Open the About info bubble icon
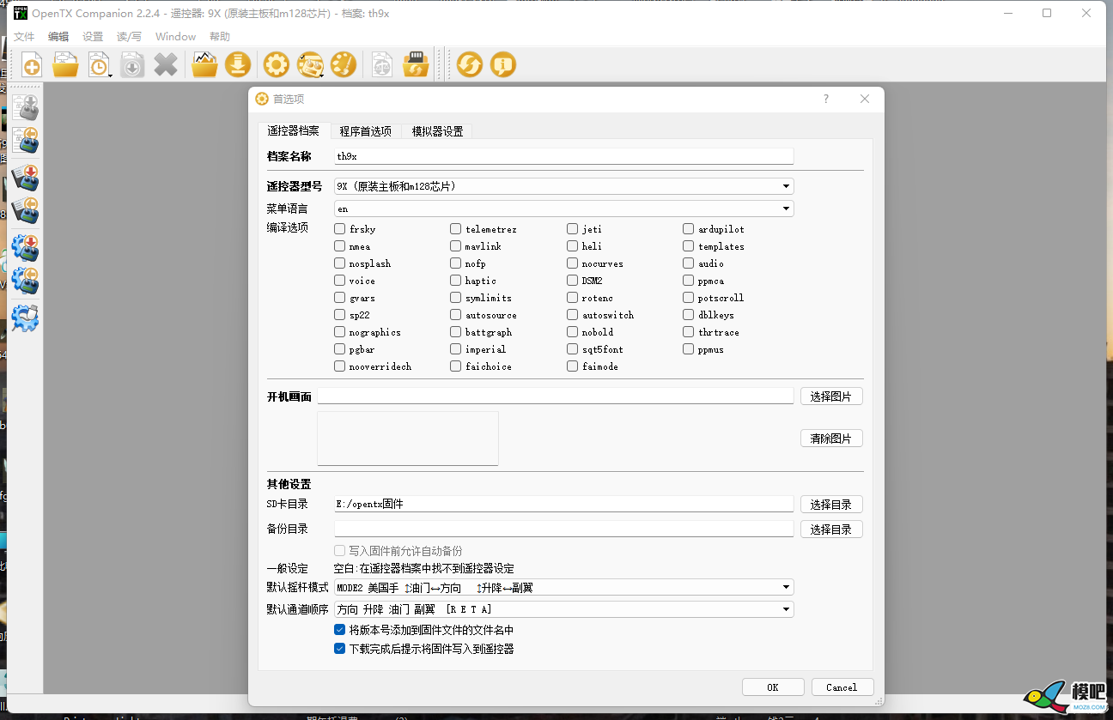The image size is (1113, 720). (503, 64)
